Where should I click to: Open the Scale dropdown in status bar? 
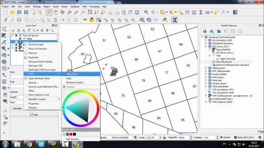coord(160,137)
